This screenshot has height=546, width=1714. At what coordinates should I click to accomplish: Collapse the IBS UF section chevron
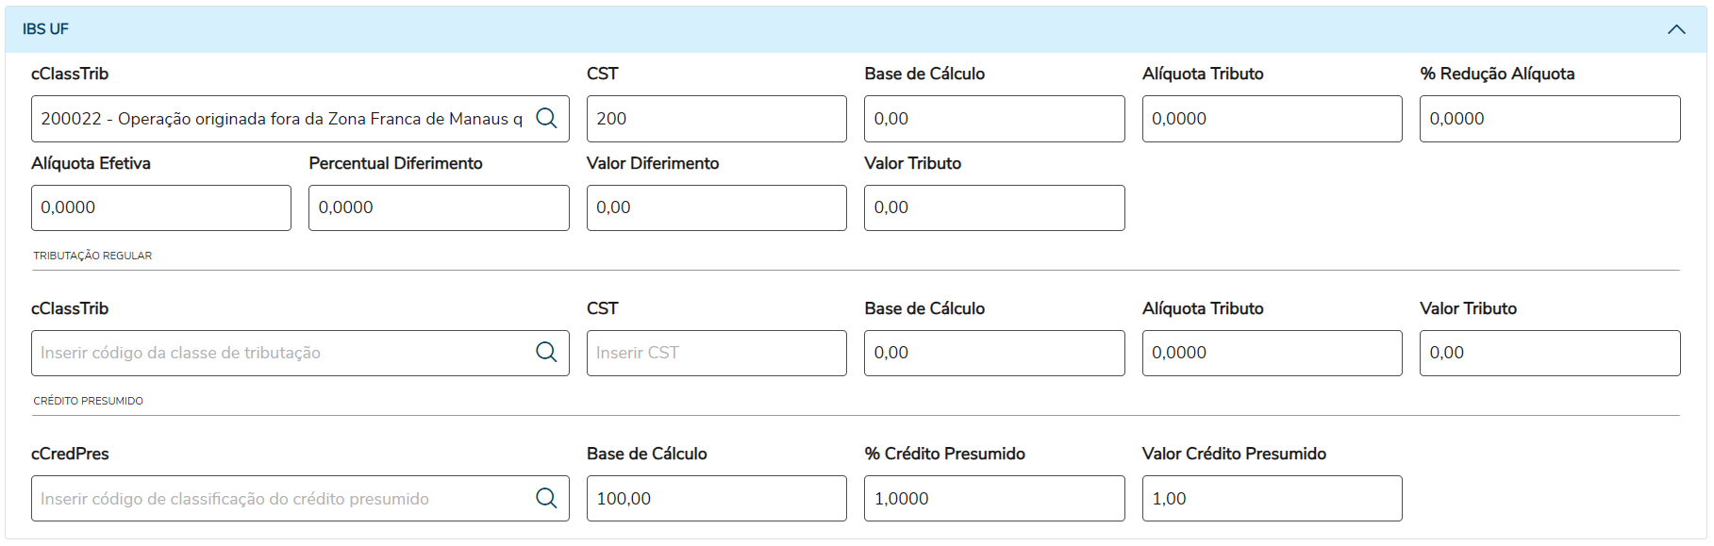pyautogui.click(x=1675, y=29)
